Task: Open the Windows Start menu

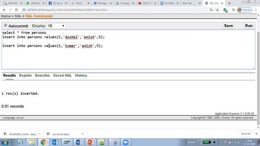Action: pyautogui.click(x=5, y=142)
